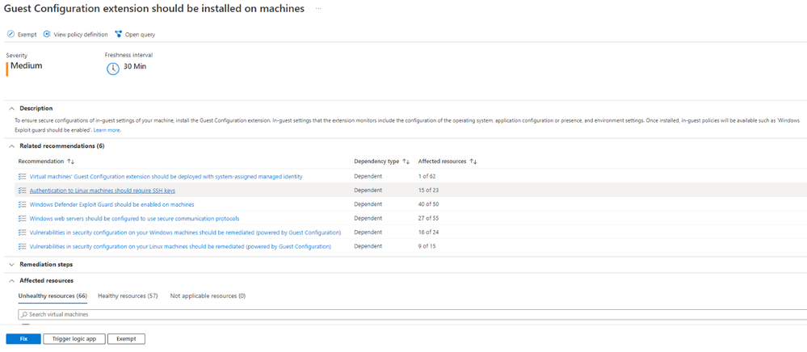This screenshot has height=352, width=807.
Task: Sort by Affected resources column arrows
Action: click(x=473, y=161)
